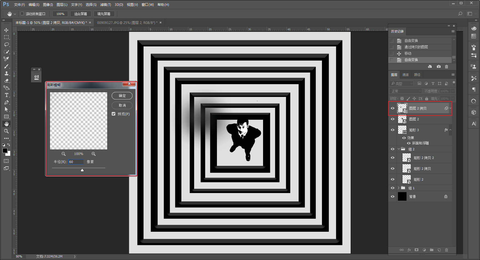Click zoom out icon in Gaussian Blur dialog

point(64,154)
